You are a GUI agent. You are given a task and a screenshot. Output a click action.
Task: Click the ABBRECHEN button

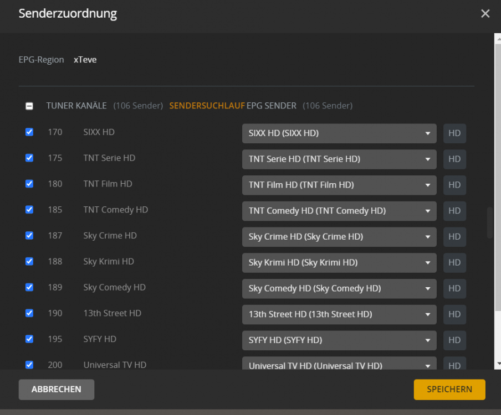pyautogui.click(x=56, y=390)
